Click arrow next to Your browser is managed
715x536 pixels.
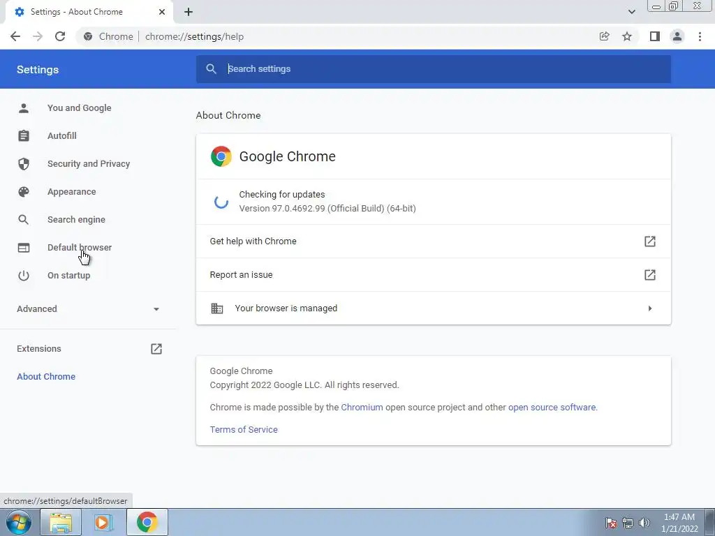650,308
